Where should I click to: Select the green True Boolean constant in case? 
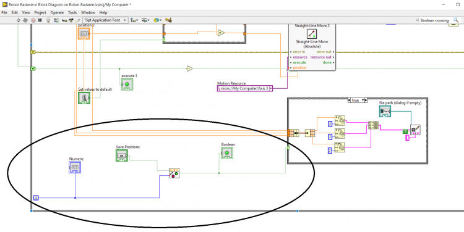tap(405, 131)
